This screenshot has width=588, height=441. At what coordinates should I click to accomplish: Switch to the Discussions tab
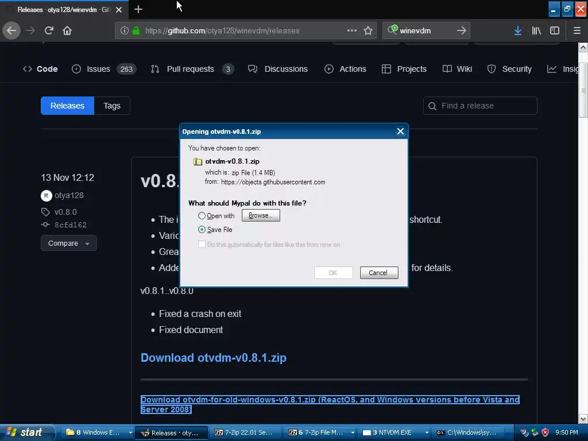click(x=278, y=69)
